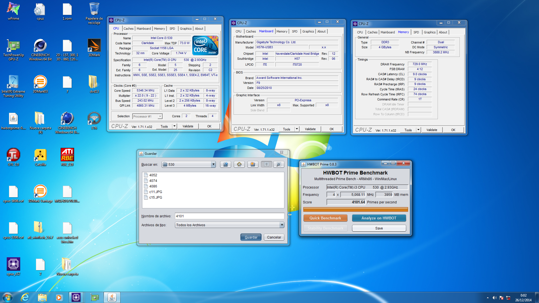
Task: Open SPD tab in first CPU-Z window
Action: [x=172, y=29]
